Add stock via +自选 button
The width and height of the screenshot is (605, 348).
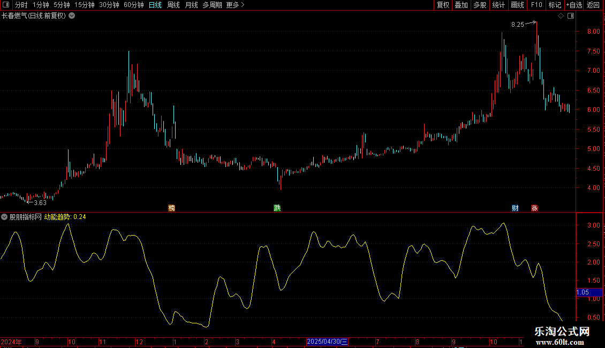574,5
